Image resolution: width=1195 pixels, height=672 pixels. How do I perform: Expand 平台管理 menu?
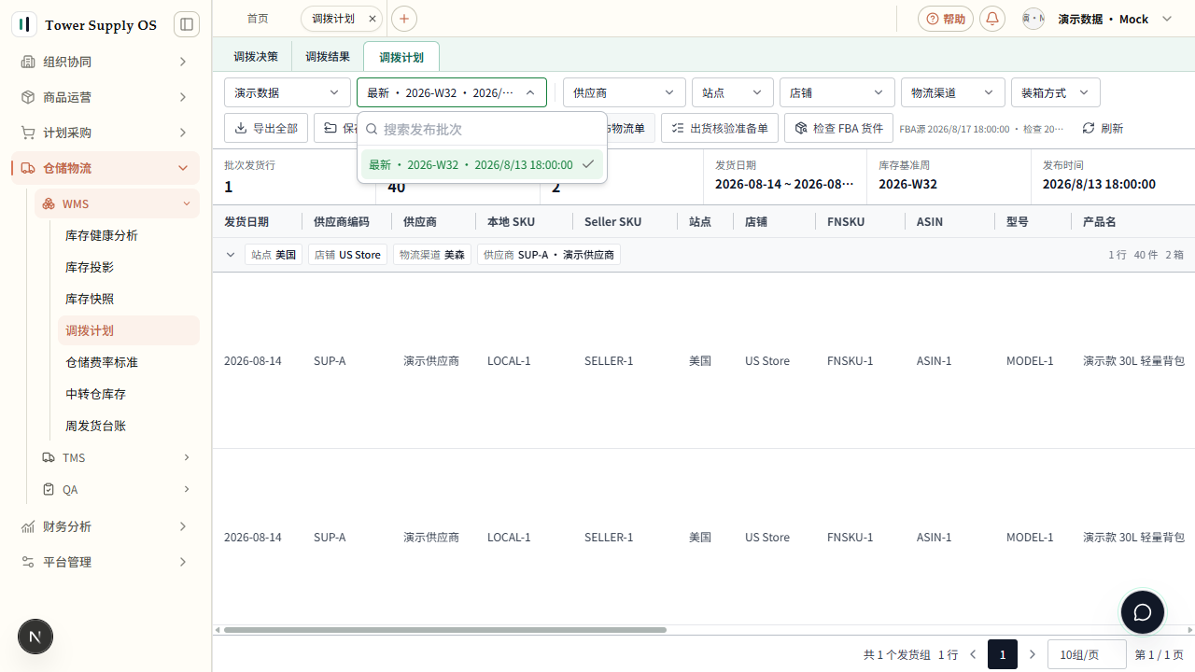105,562
